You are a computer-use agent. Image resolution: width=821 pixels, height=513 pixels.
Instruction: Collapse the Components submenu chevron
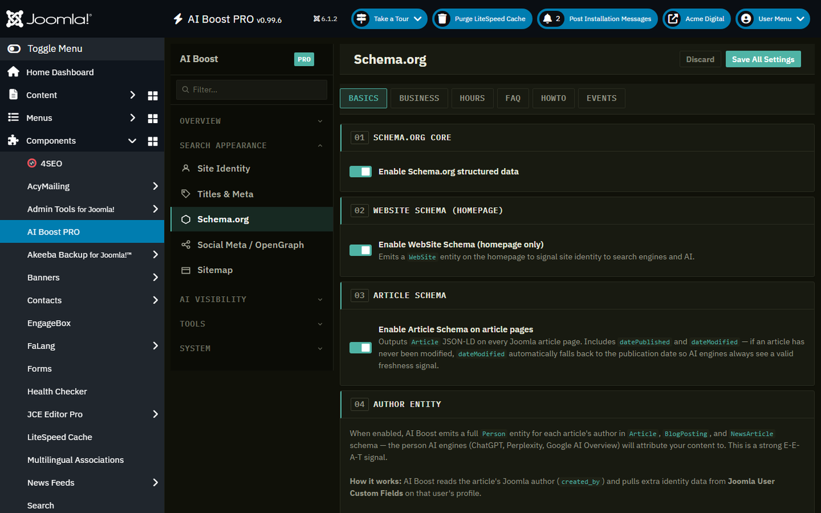point(133,141)
